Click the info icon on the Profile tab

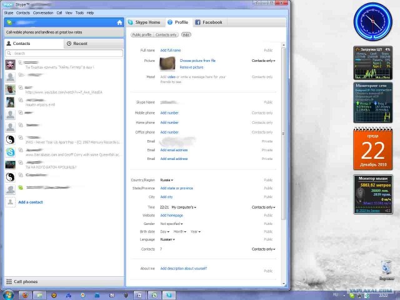click(170, 22)
